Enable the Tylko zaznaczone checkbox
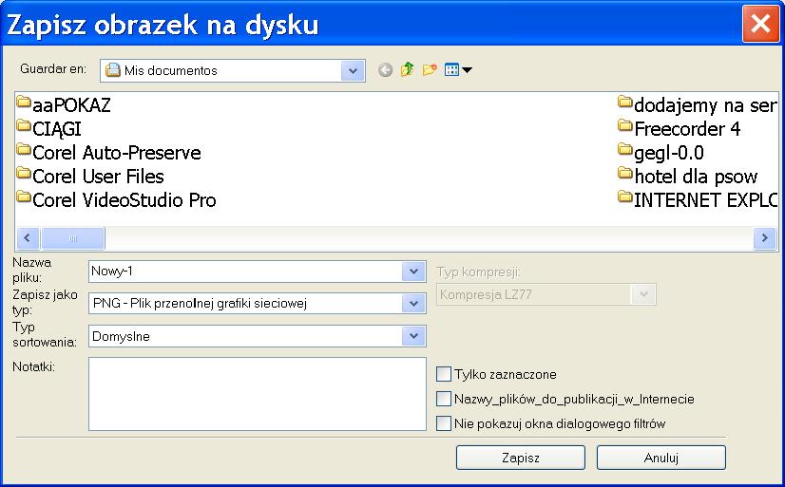Viewport: 785px width, 487px height. click(x=444, y=374)
